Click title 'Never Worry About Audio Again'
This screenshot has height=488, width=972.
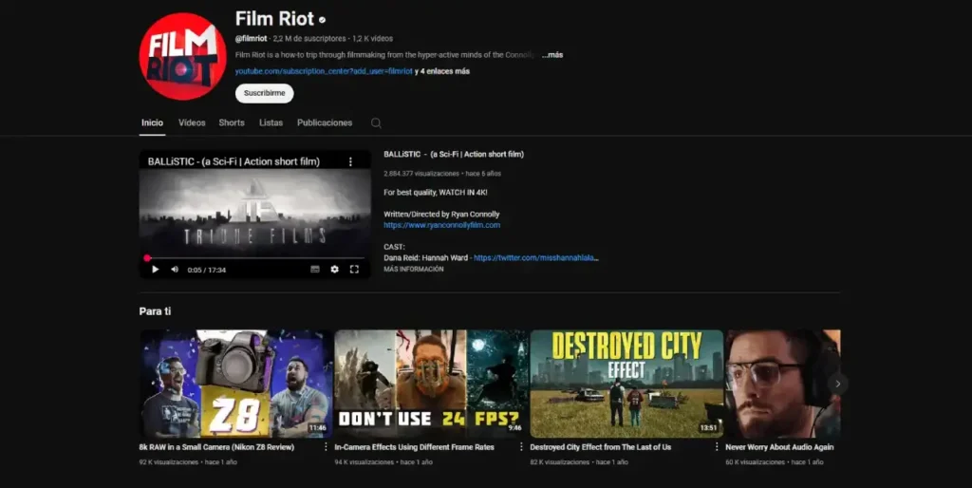[x=779, y=447]
